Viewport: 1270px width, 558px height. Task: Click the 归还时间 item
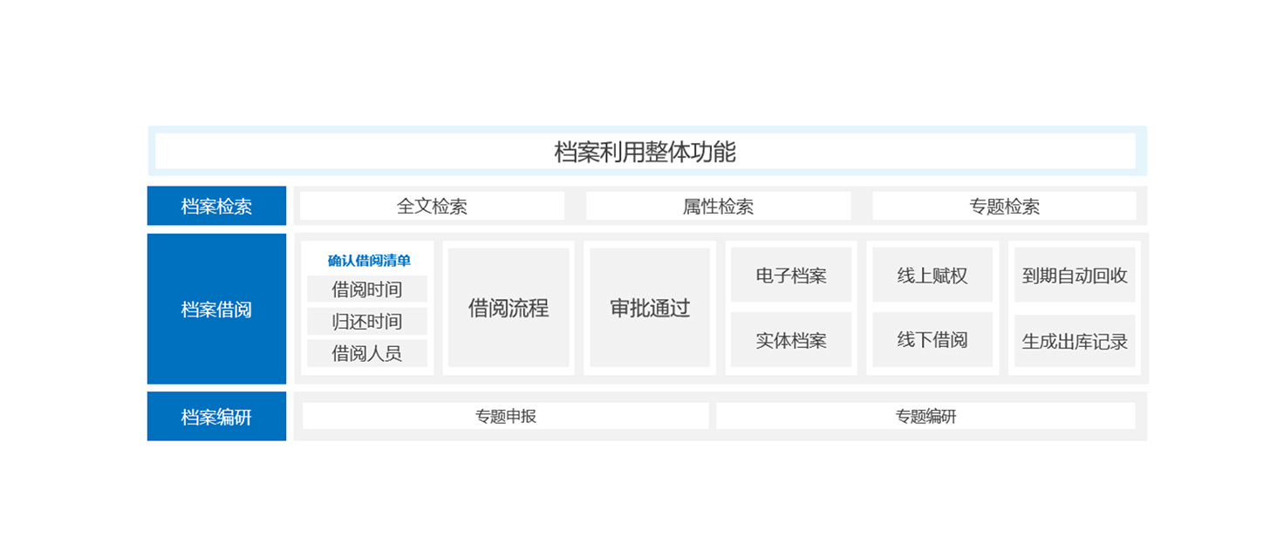[x=367, y=321]
